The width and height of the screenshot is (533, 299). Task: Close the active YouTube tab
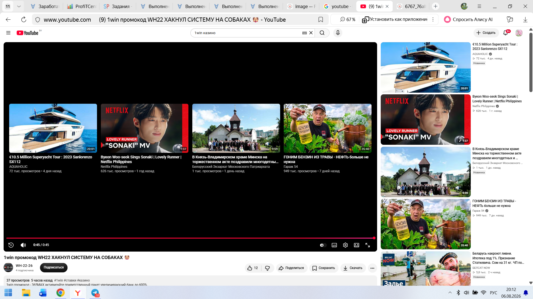click(x=387, y=6)
